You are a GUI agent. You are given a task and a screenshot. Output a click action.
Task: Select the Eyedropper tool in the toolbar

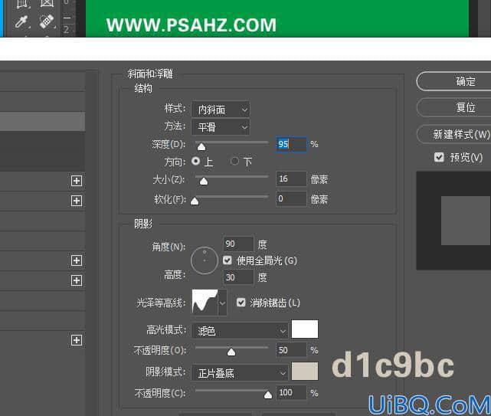[21, 22]
